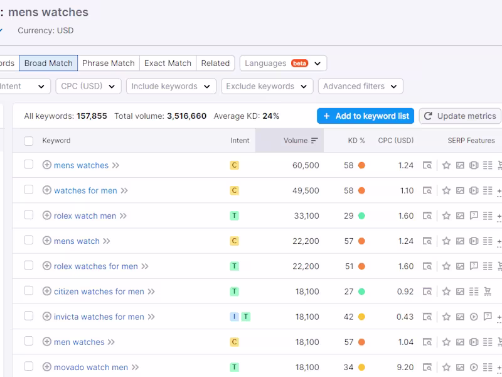Open the Languages dropdown
This screenshot has width=502, height=377.
(x=282, y=63)
